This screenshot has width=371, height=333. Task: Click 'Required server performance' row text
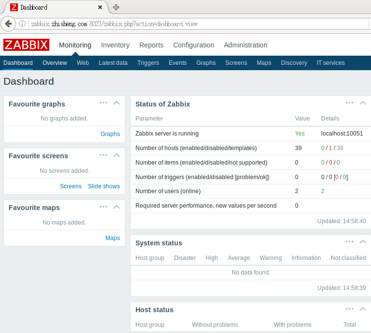point(206,206)
